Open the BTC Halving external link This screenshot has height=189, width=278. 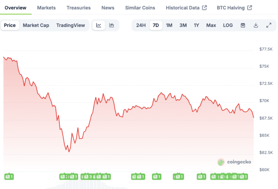tap(234, 7)
